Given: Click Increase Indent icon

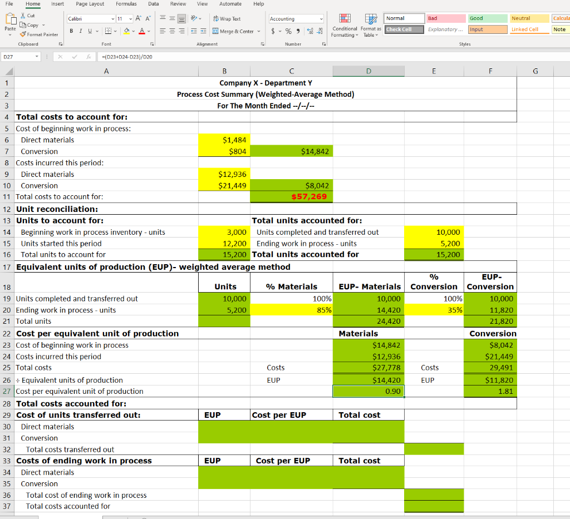Looking at the screenshot, I should tap(203, 31).
